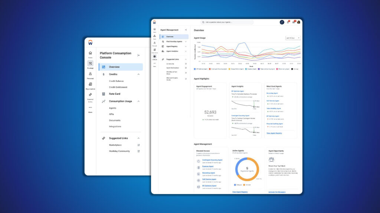The image size is (380, 213).
Task: Open Integrations under Consumption Usage
Action: pyautogui.click(x=115, y=126)
